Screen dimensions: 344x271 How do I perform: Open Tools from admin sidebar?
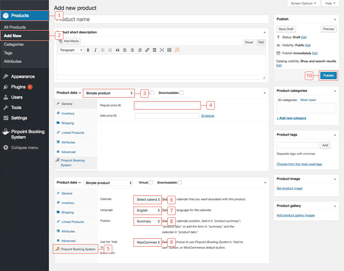coord(16,108)
